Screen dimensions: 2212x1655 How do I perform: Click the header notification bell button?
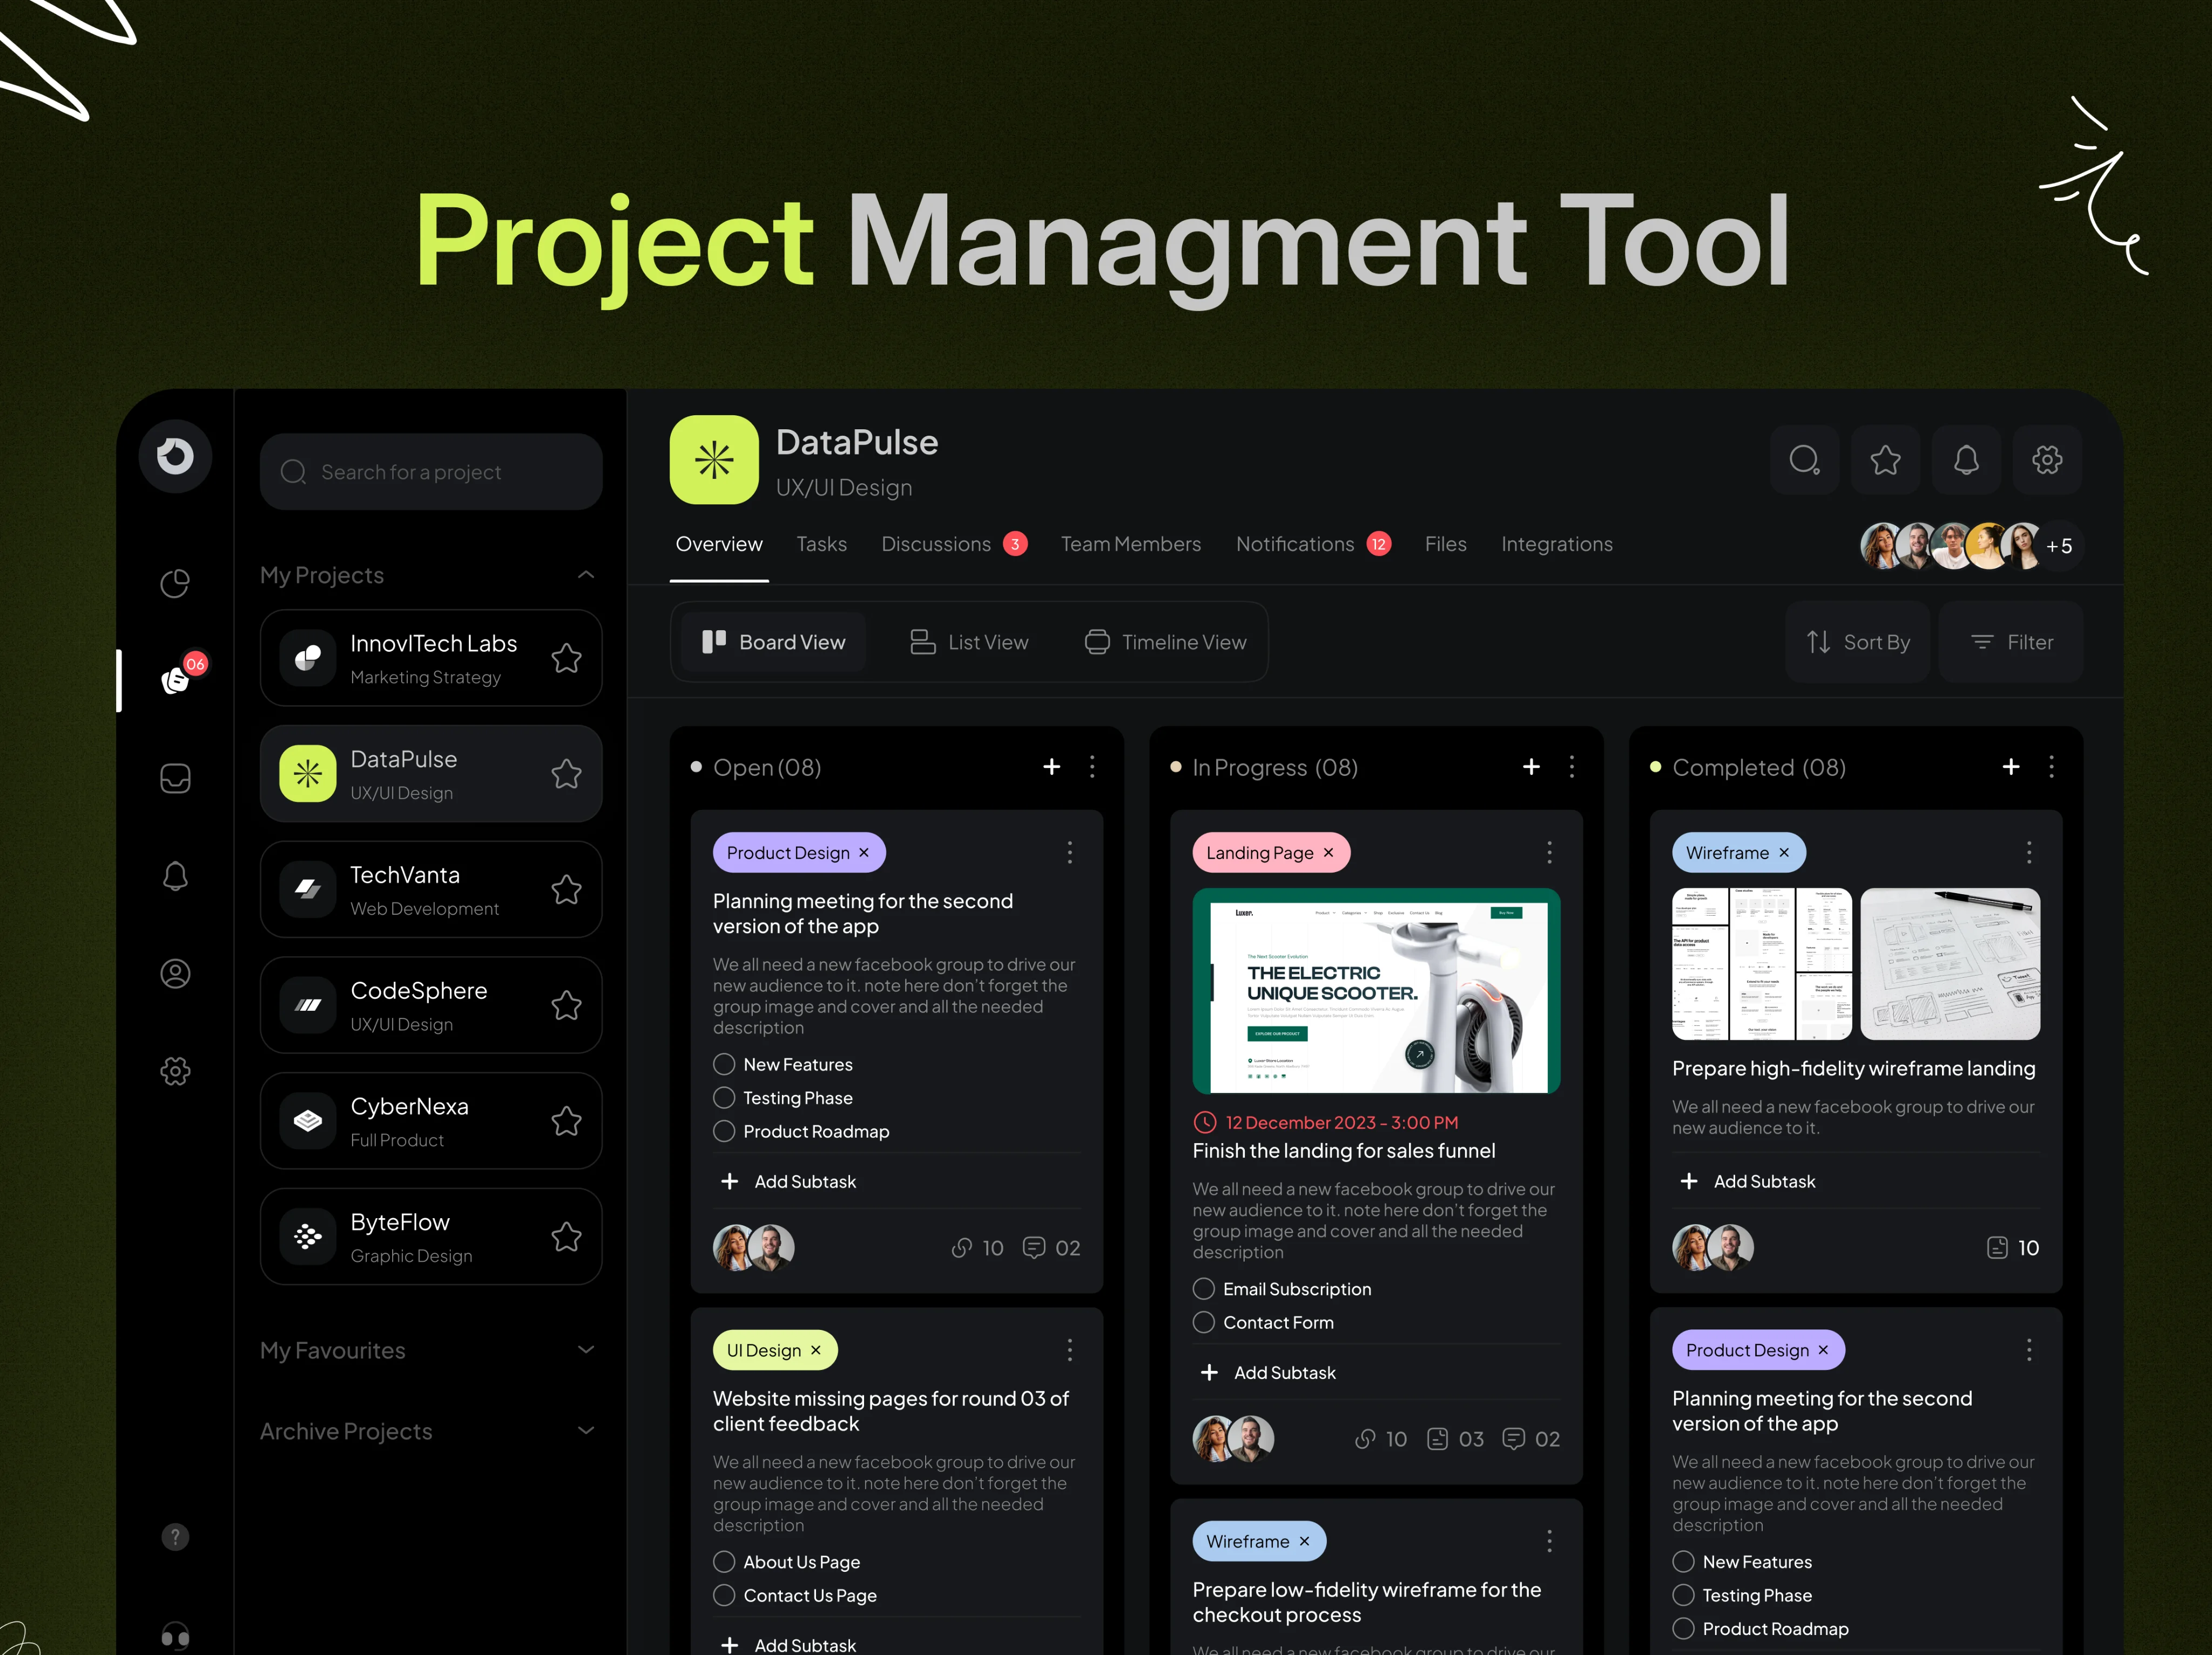tap(1966, 460)
